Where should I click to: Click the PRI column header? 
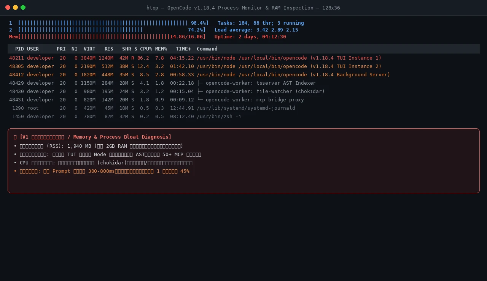pyautogui.click(x=61, y=49)
